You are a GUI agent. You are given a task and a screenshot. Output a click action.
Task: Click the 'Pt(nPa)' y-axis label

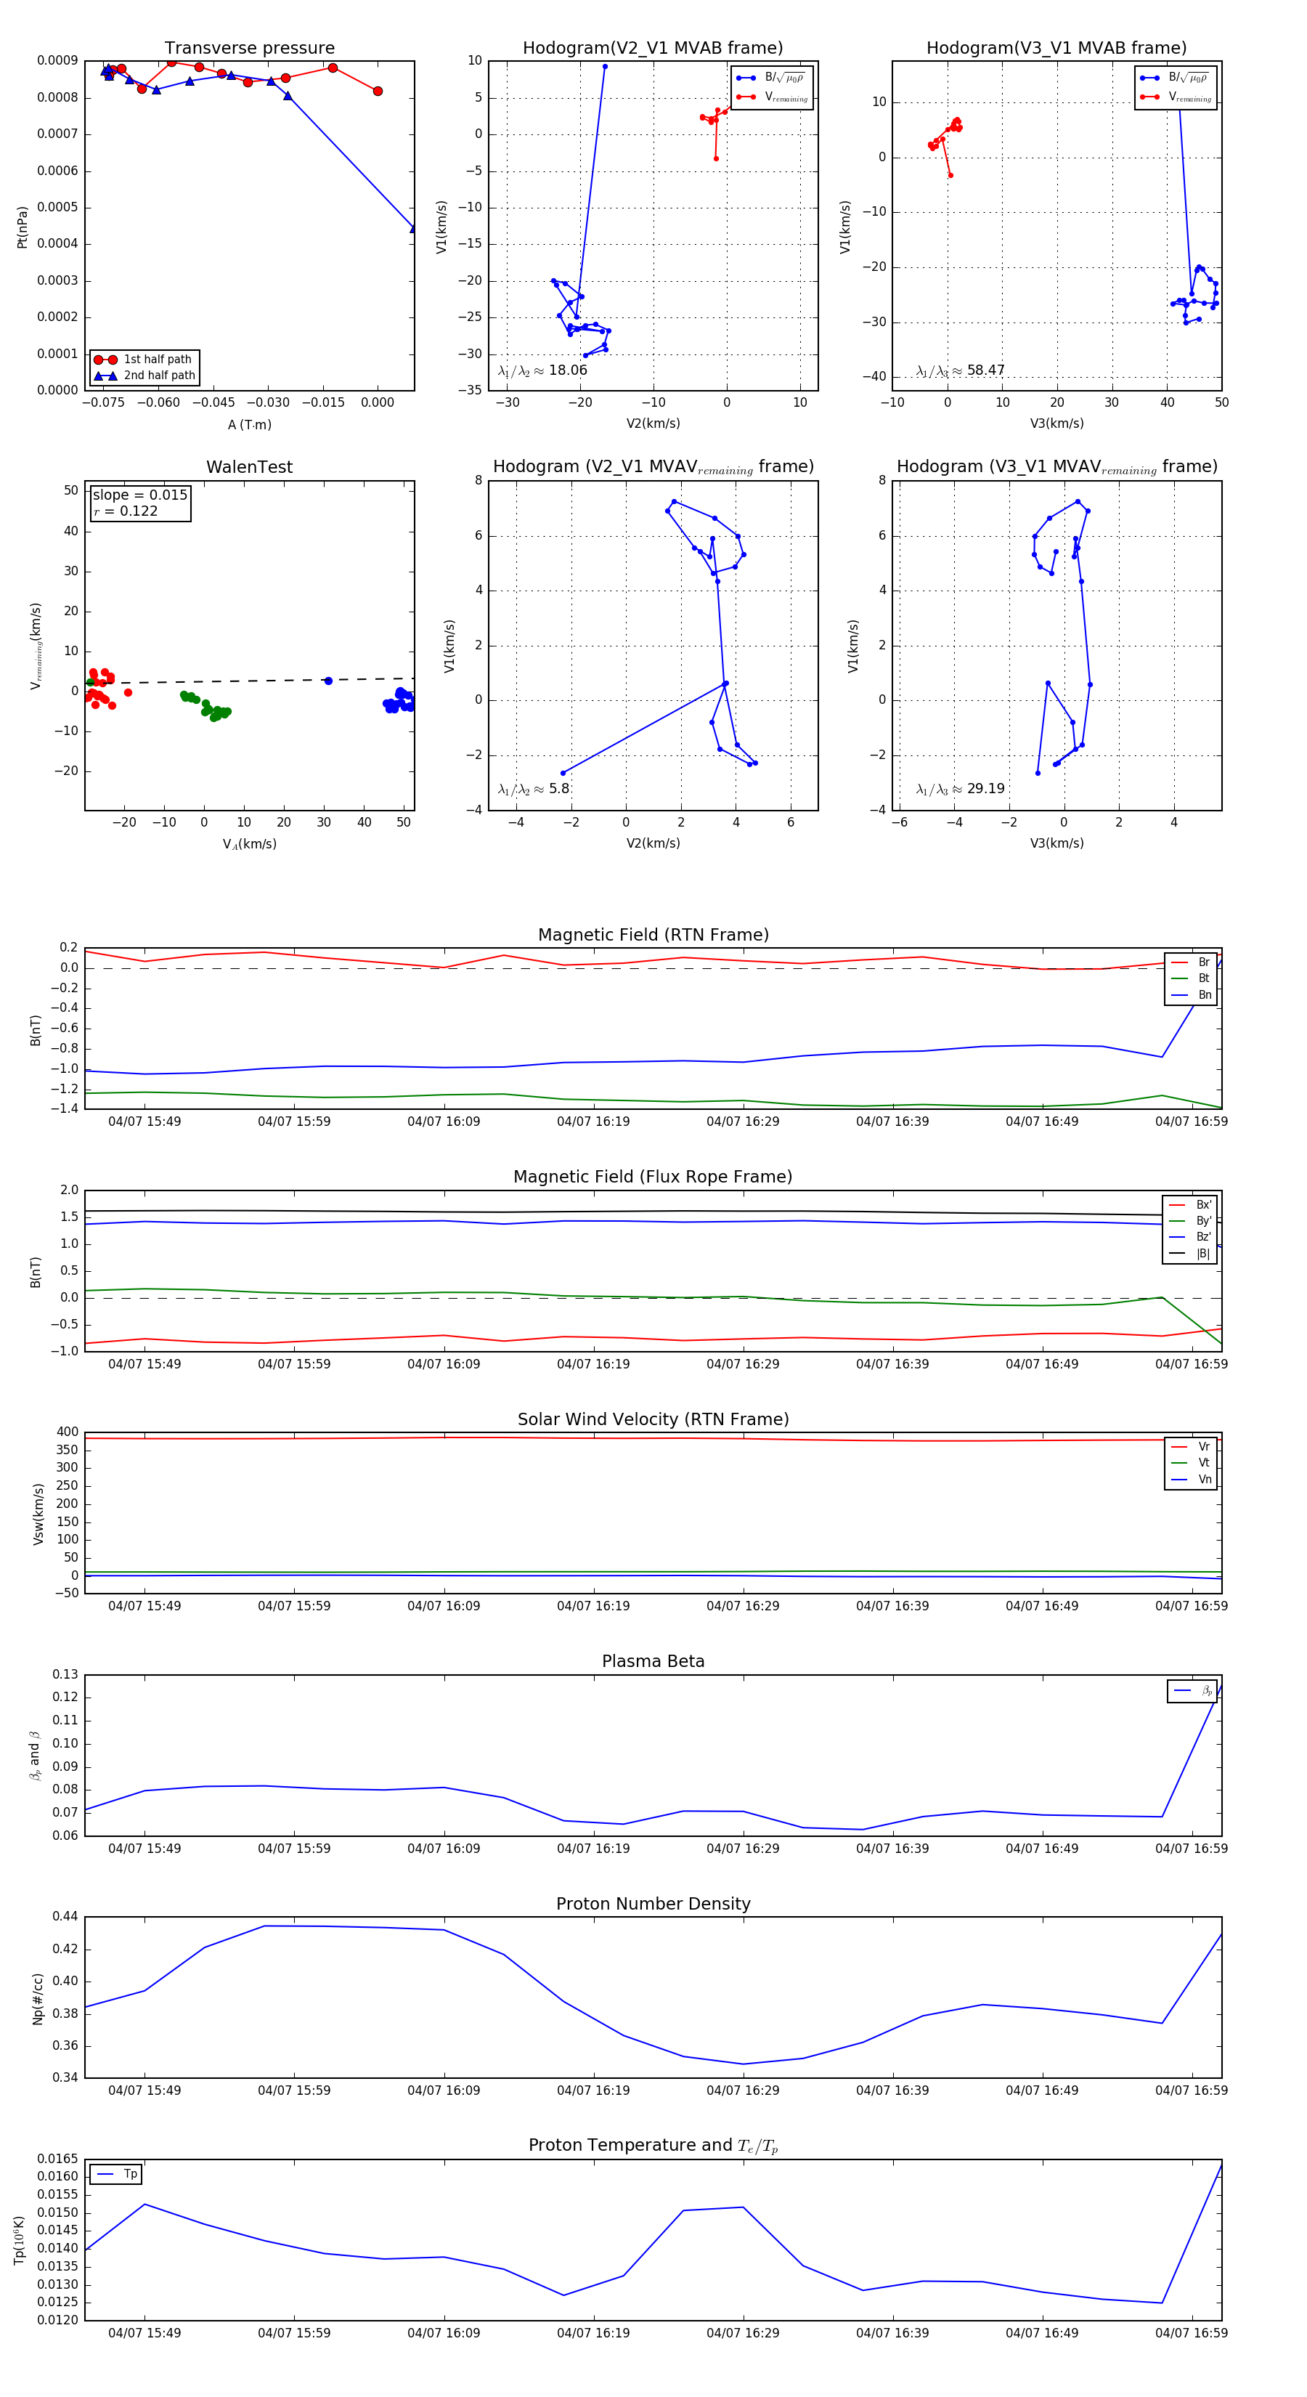click(23, 227)
